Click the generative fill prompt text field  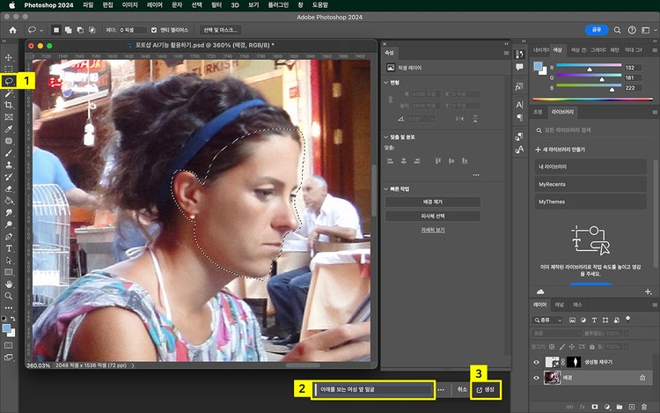[373, 388]
